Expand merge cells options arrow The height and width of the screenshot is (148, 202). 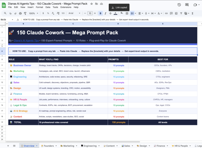135,13
